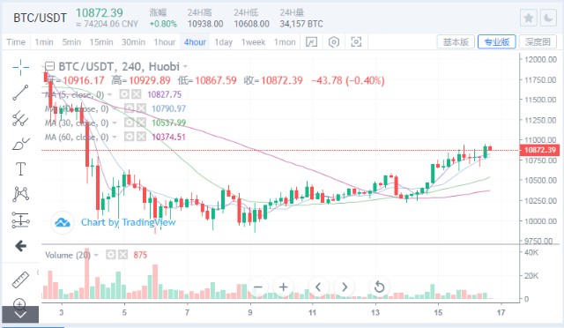The image size is (564, 328).
Task: Collapse the BTC/USDT legend box toggle
Action: (49, 66)
